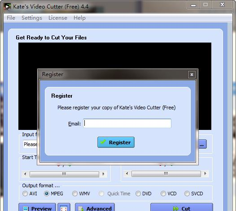Open the License menu
236x211 pixels.
58,18
